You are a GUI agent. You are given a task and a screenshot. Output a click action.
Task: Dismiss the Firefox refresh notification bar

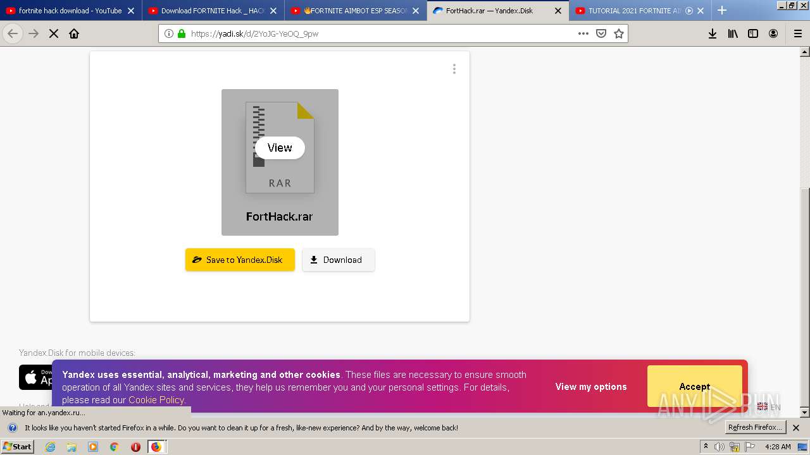click(x=796, y=428)
